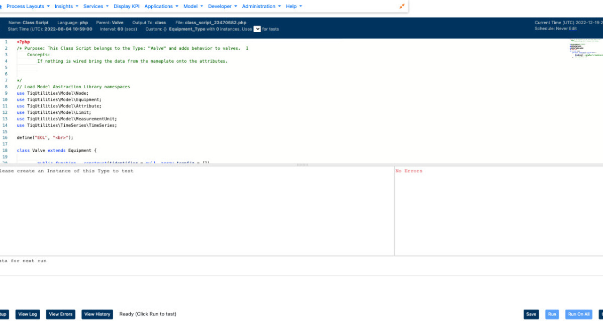Select Display KPI in the menu bar
Screen dimensions: 603x321
(x=126, y=6)
